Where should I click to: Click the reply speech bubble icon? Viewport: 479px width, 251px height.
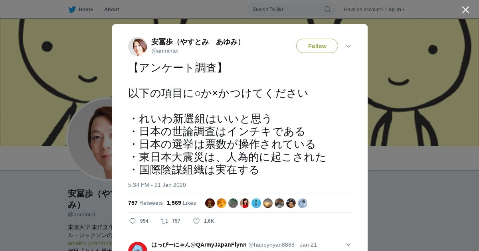coord(133,221)
